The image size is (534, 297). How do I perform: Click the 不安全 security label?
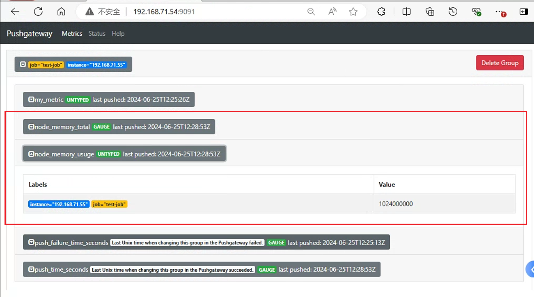pos(109,12)
